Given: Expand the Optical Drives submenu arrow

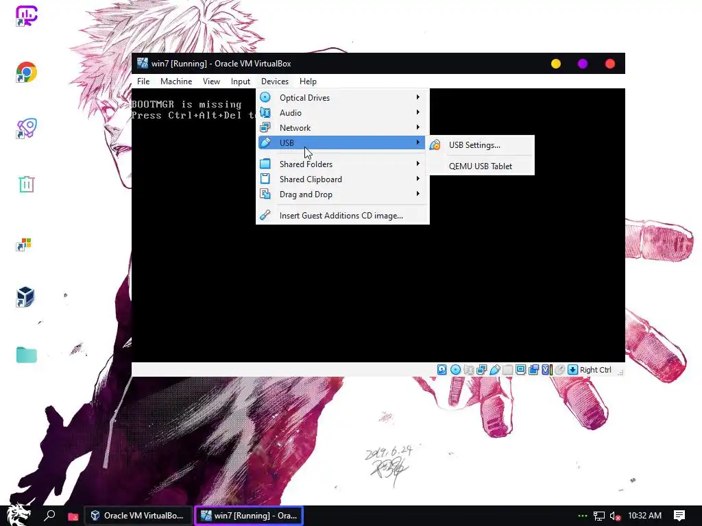Looking at the screenshot, I should 417,97.
